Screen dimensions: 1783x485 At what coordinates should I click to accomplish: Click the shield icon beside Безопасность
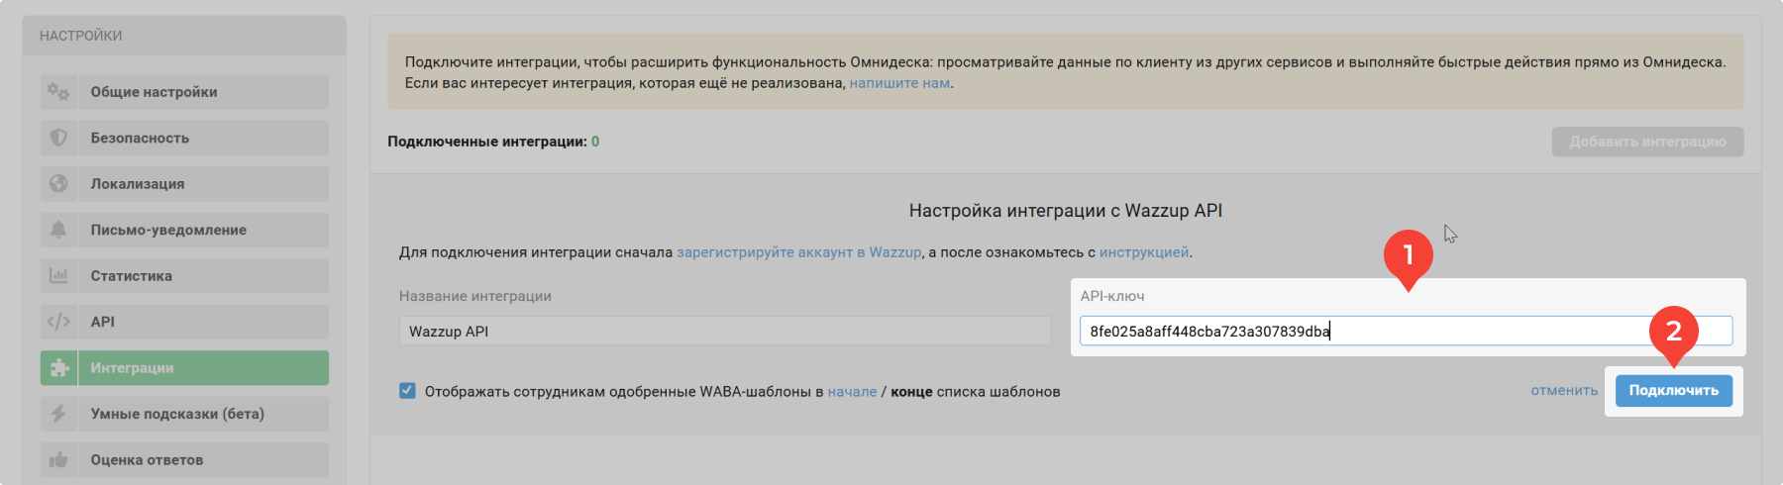(58, 138)
